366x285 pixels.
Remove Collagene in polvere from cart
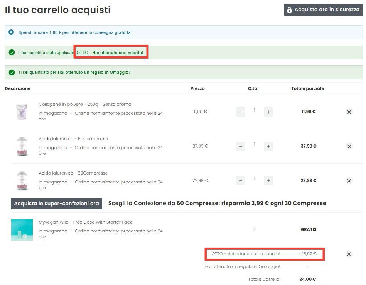coord(349,112)
